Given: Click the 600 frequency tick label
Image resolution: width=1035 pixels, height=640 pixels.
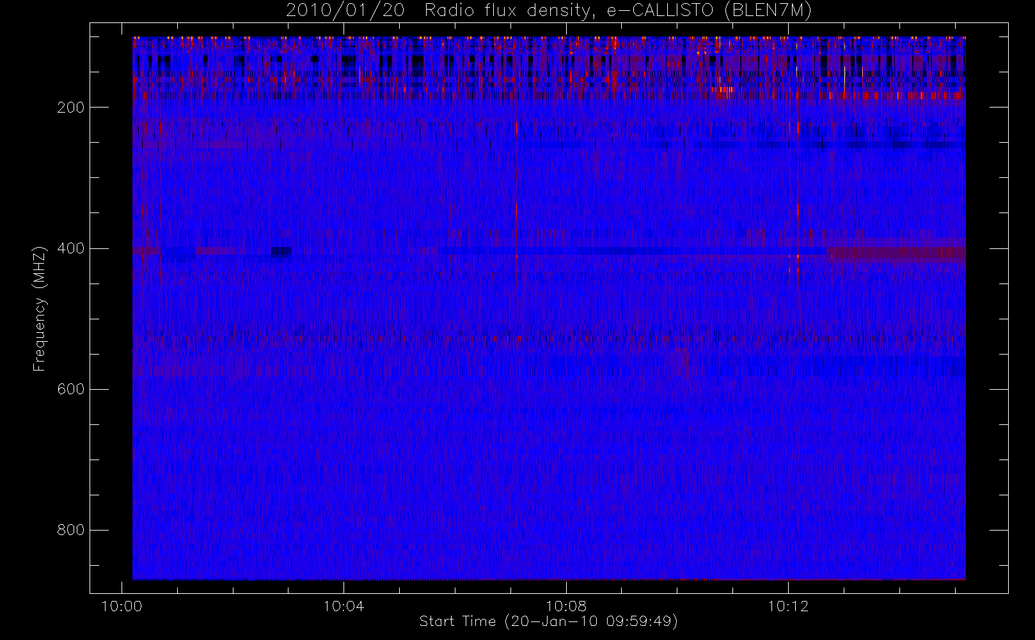Looking at the screenshot, I should click(x=71, y=389).
